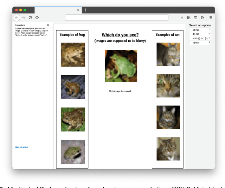
Task: Choose the "neither" option
Action: click(x=199, y=43)
